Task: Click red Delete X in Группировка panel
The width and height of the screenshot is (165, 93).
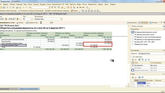Action: [136, 60]
